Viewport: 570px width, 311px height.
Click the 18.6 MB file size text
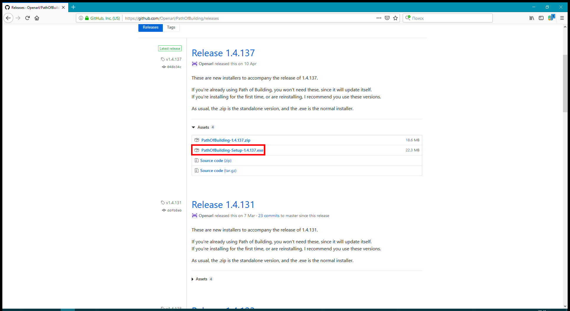coord(412,140)
